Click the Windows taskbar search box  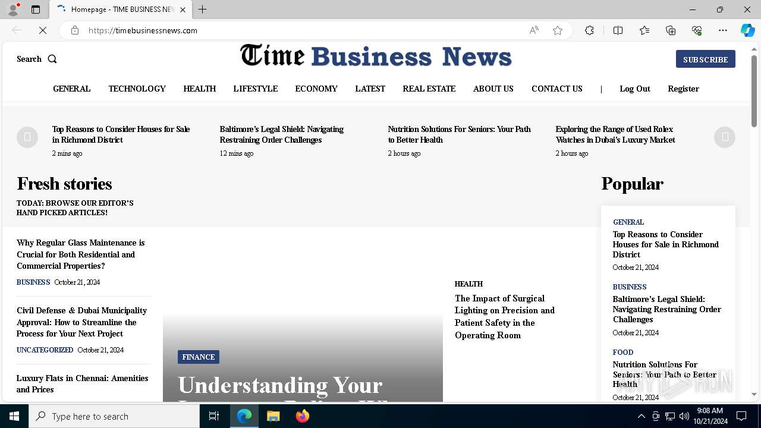tap(114, 416)
